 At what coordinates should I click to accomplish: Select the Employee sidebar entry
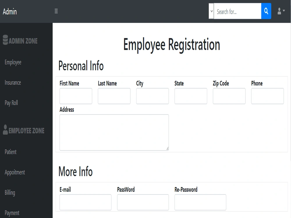click(x=13, y=62)
